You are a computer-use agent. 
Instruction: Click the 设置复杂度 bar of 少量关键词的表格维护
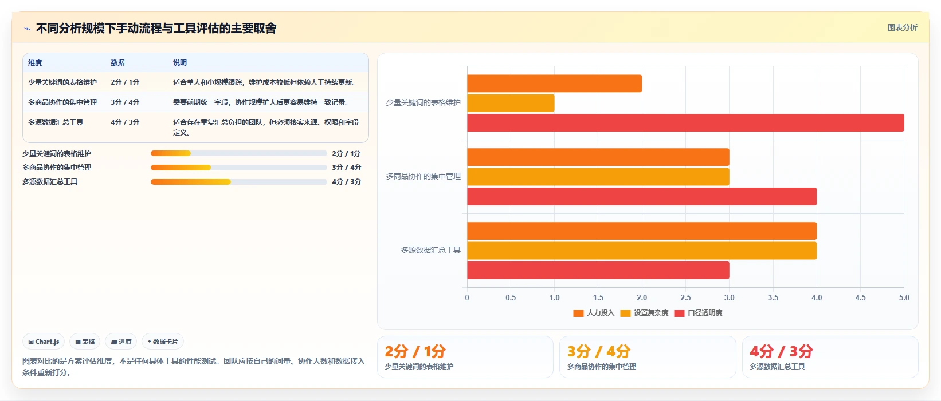point(511,103)
